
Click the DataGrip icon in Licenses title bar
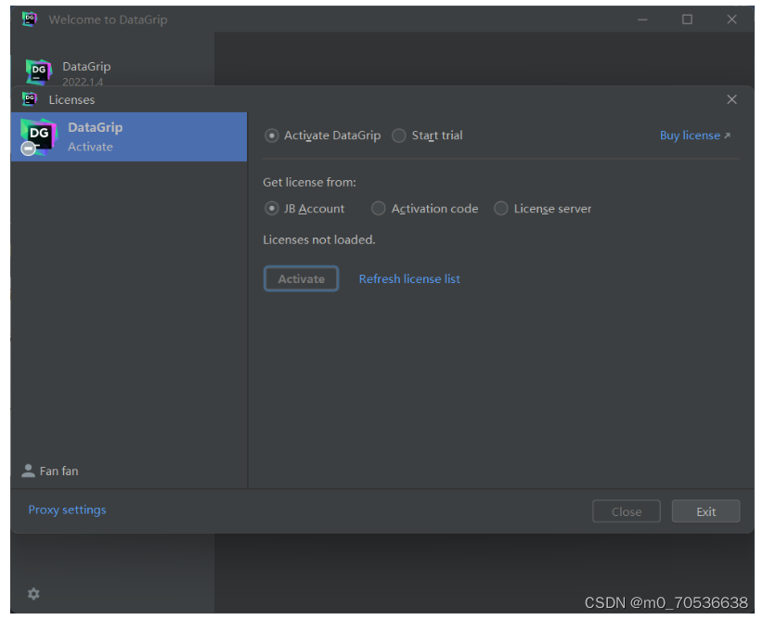(x=30, y=99)
